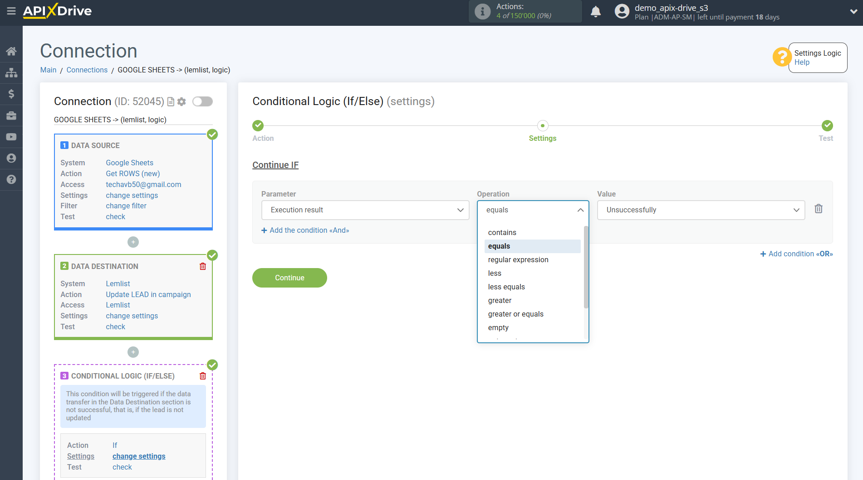Click Conditional Logic change settings

coord(139,456)
